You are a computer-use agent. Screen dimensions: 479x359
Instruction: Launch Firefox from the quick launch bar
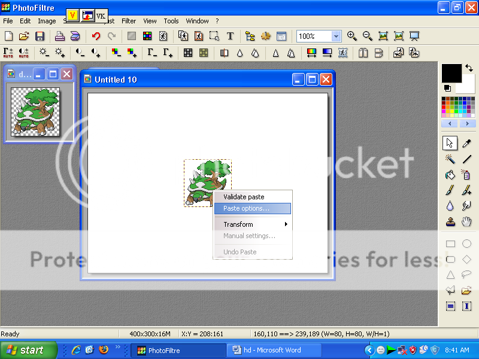(103, 349)
